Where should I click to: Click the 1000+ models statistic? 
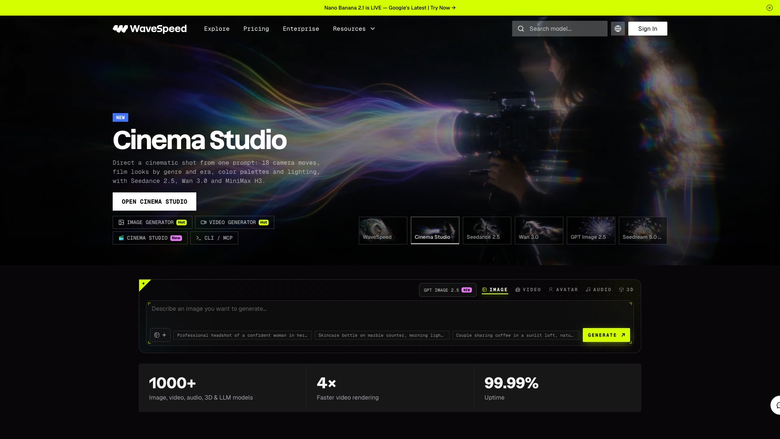point(222,388)
